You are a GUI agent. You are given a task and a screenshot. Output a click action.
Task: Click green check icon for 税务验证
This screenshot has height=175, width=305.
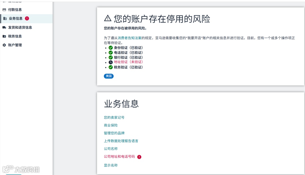pos(111,67)
